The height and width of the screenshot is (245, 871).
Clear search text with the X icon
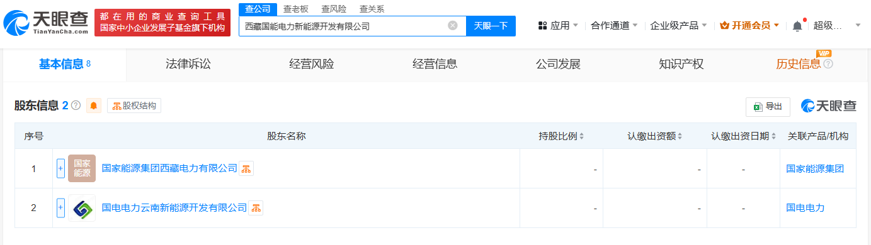pos(452,26)
